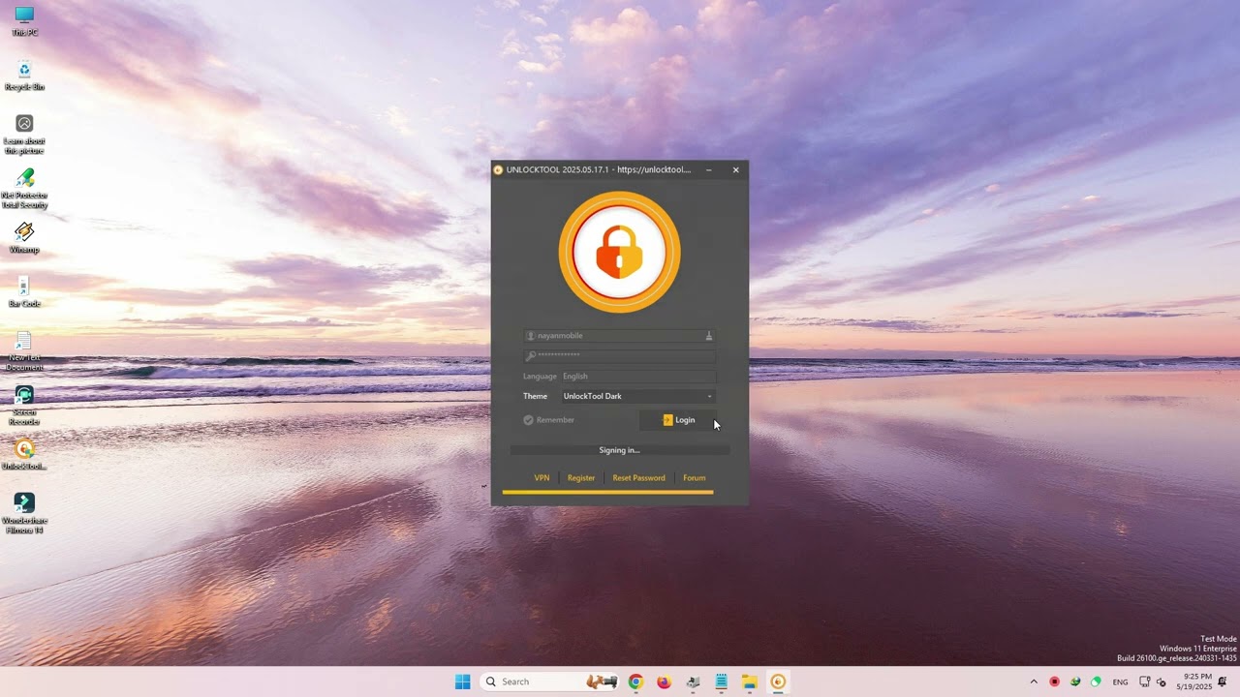Select Winamp desktop icon

pos(24,238)
